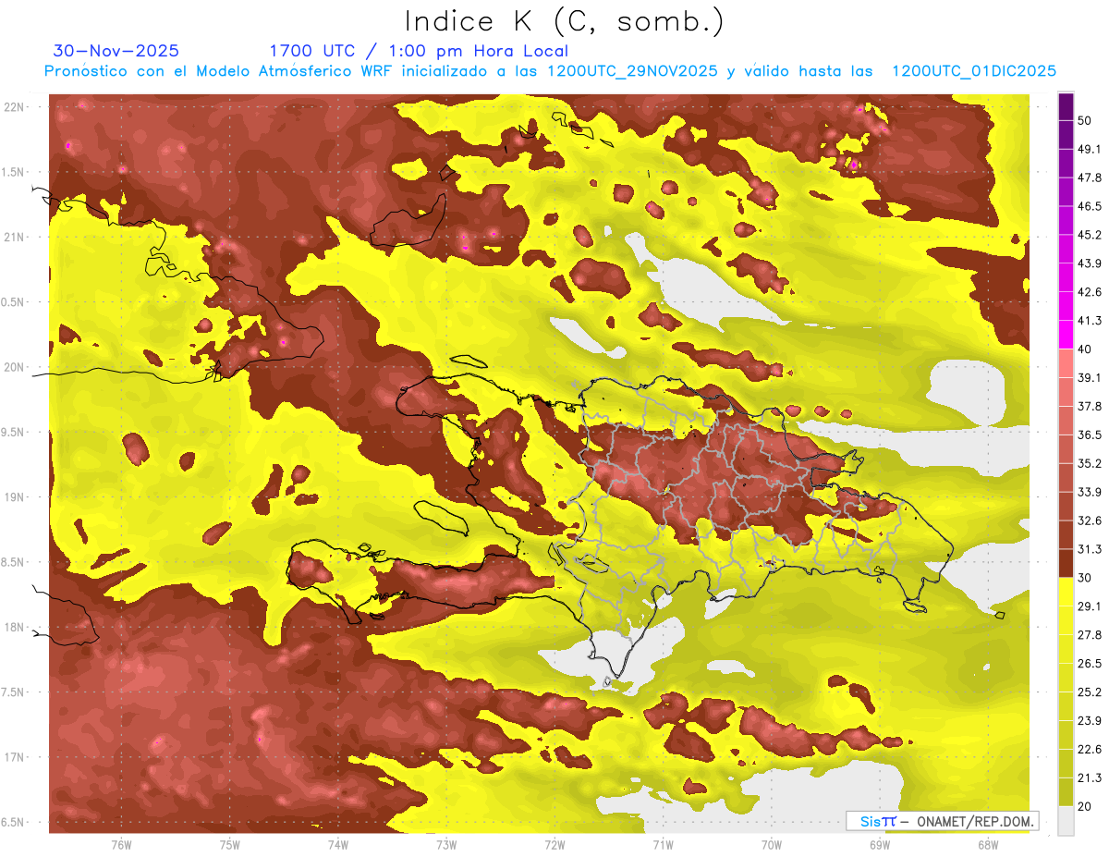The image size is (1109, 857).
Task: Click the color bar value '43.9'
Action: pyautogui.click(x=1089, y=263)
